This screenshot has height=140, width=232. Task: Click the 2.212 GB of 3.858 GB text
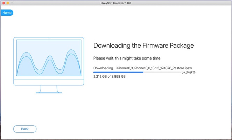(109, 77)
